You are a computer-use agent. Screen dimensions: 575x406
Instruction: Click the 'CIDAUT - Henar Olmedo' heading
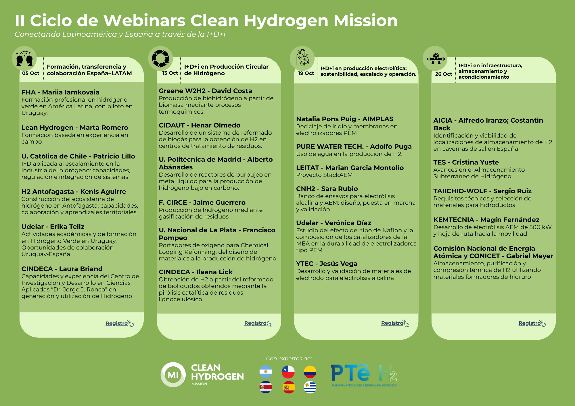point(200,125)
